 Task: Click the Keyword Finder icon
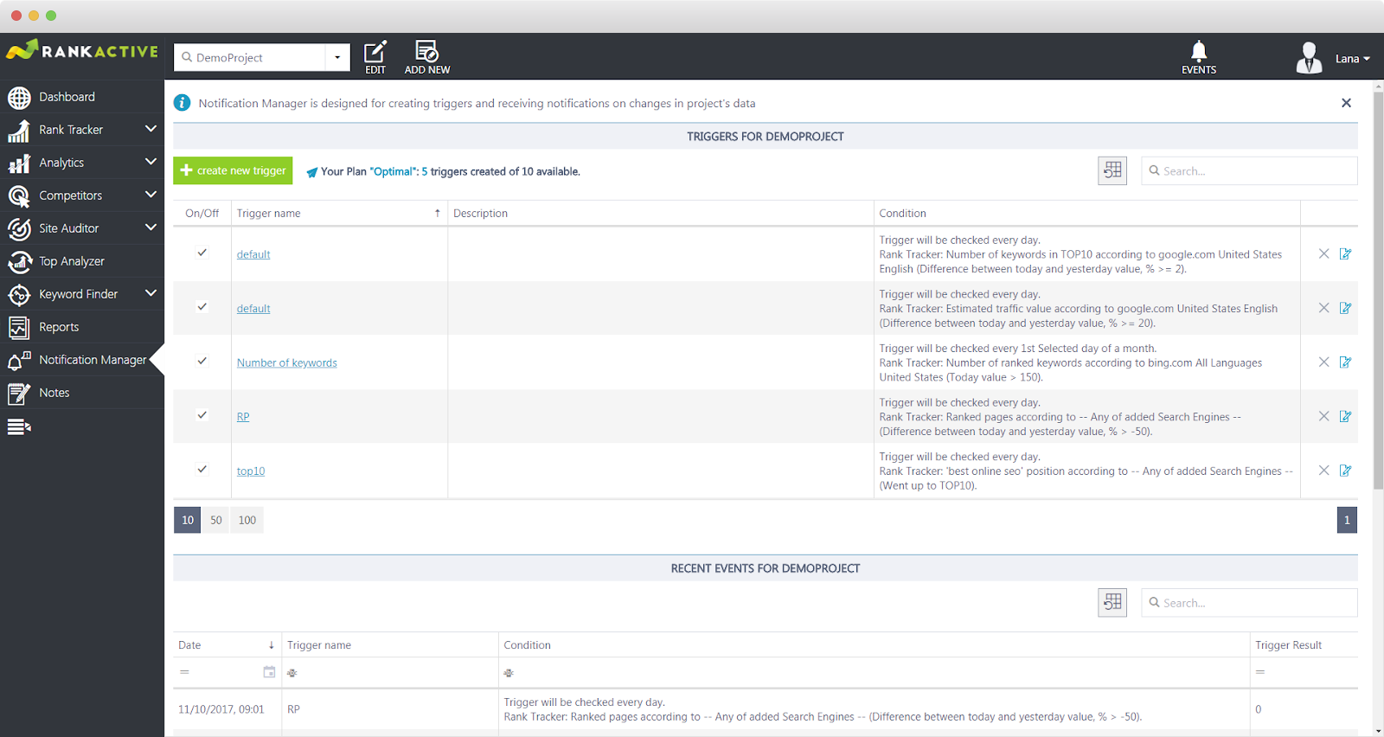point(19,295)
